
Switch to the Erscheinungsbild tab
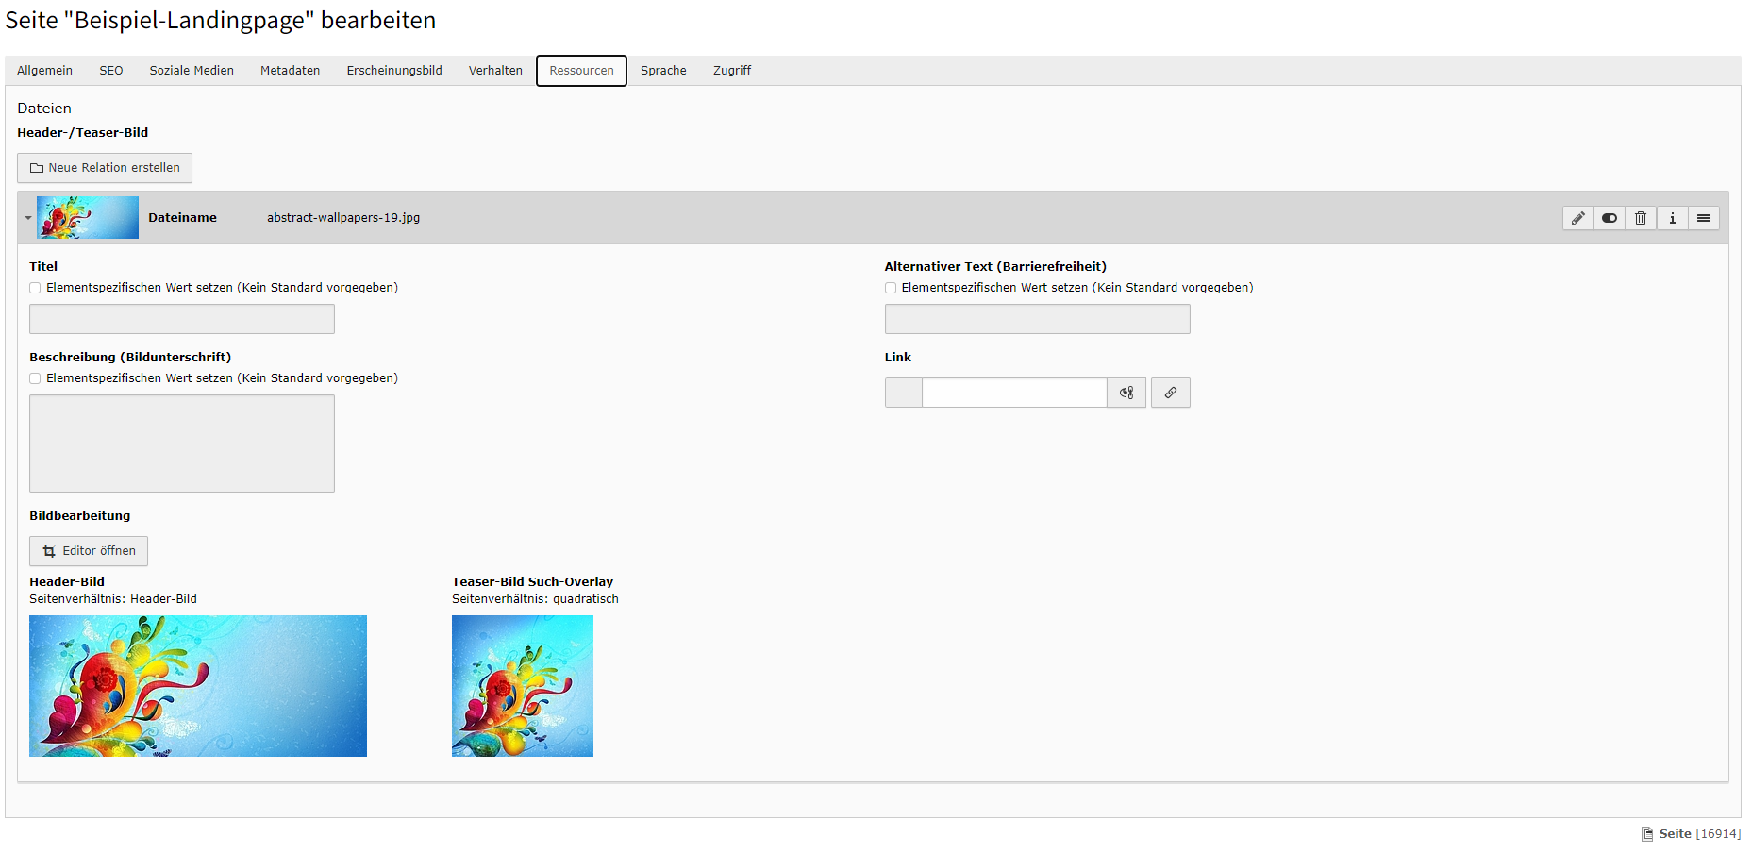click(x=394, y=71)
